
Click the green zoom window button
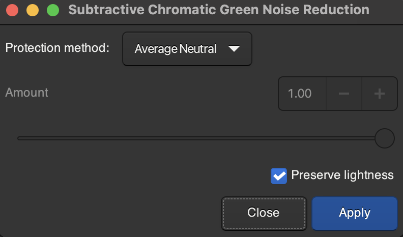click(52, 10)
